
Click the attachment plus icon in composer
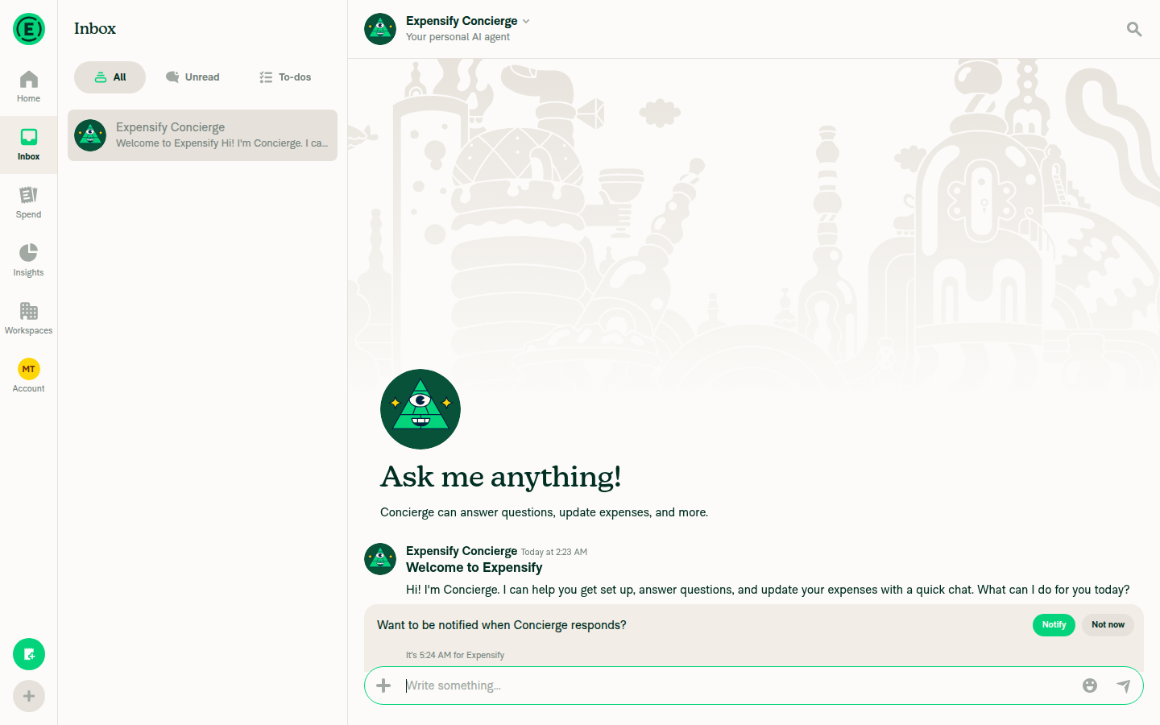pos(383,686)
